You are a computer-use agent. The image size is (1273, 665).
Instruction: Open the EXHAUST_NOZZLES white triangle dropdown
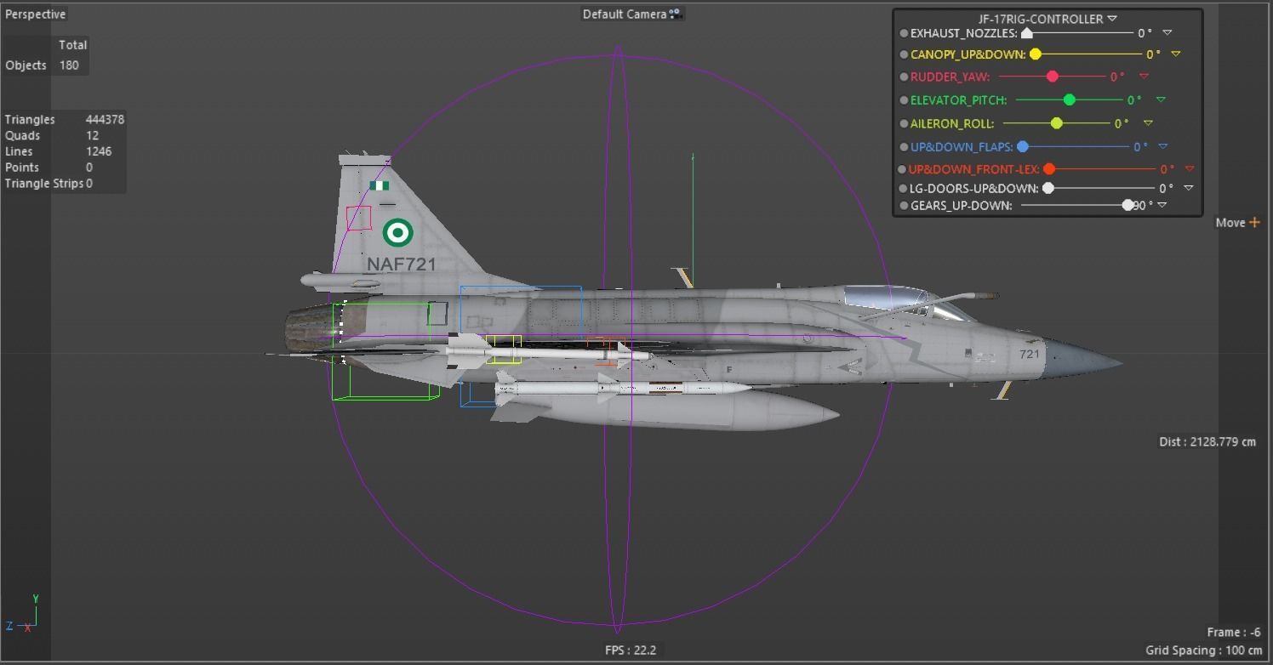click(1167, 33)
